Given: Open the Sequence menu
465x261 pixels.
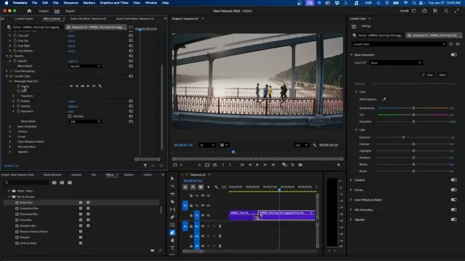Looking at the screenshot, I should [x=71, y=3].
